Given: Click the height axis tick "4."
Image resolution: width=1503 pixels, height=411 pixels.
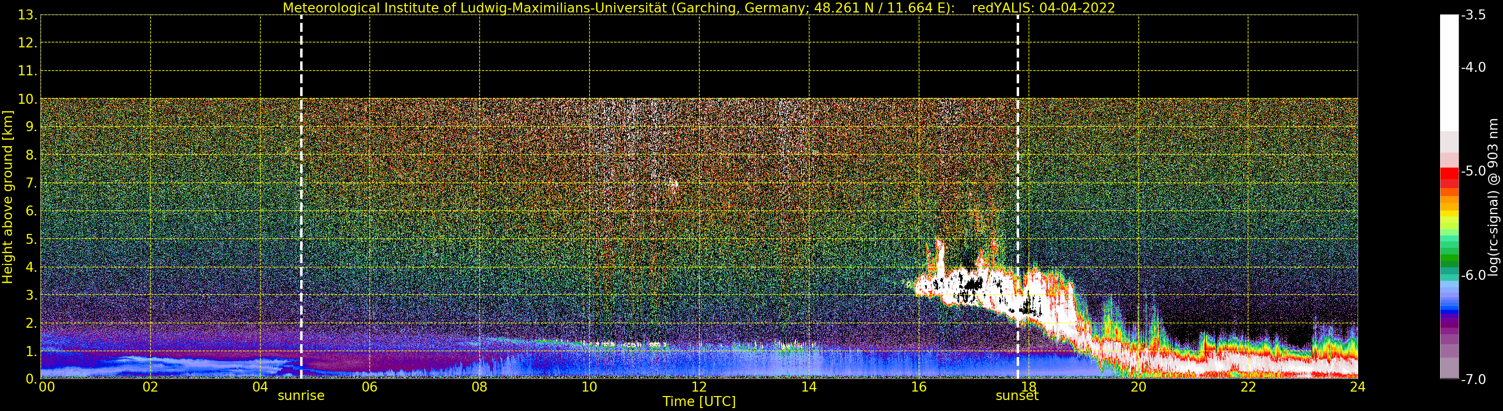Looking at the screenshot, I should (x=31, y=267).
